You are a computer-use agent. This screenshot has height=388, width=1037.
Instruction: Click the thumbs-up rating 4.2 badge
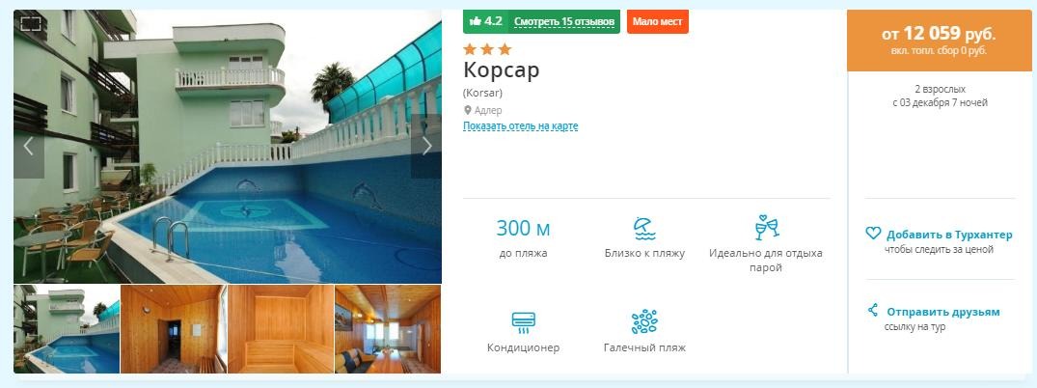pyautogui.click(x=486, y=21)
